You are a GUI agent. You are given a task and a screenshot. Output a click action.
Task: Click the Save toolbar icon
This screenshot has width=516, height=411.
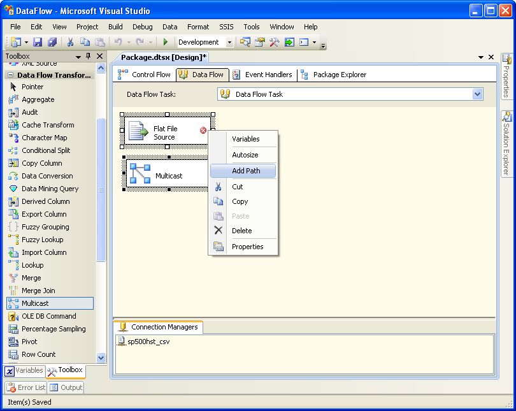click(38, 43)
